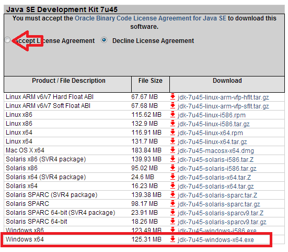Download the jdk-7u45-windows-x64.exe link
288x252 pixels.
click(216, 239)
